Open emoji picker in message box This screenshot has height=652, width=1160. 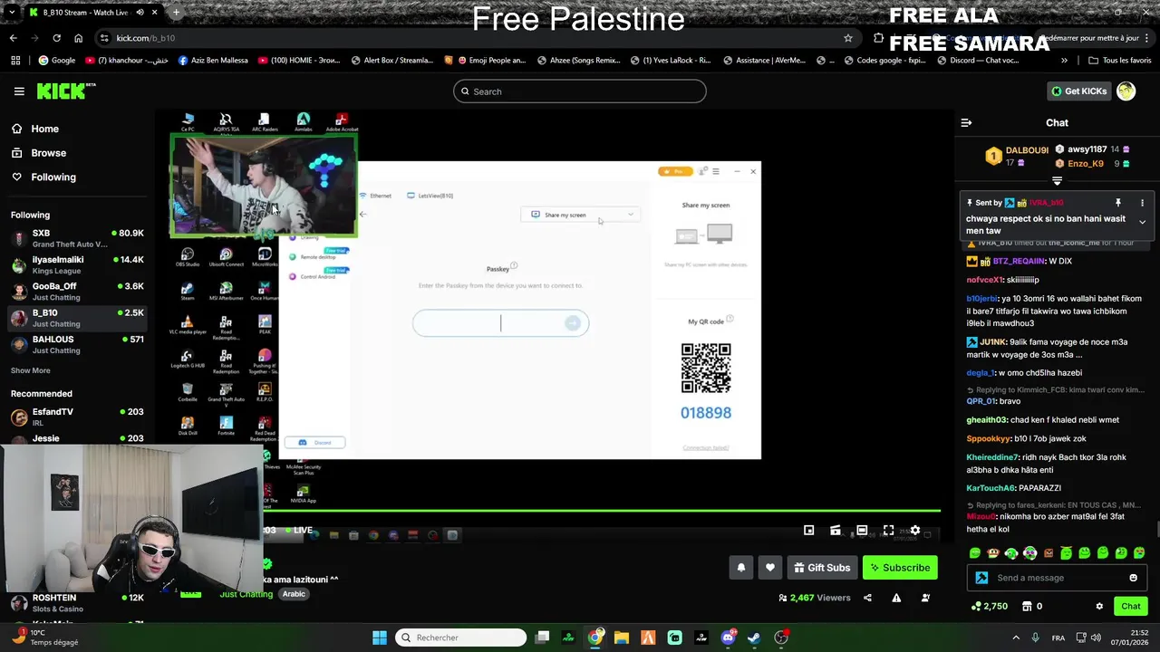1133,578
